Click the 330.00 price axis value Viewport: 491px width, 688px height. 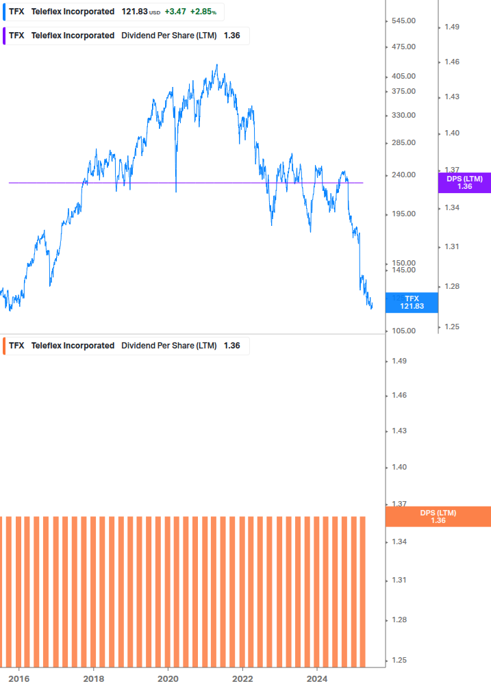click(403, 116)
